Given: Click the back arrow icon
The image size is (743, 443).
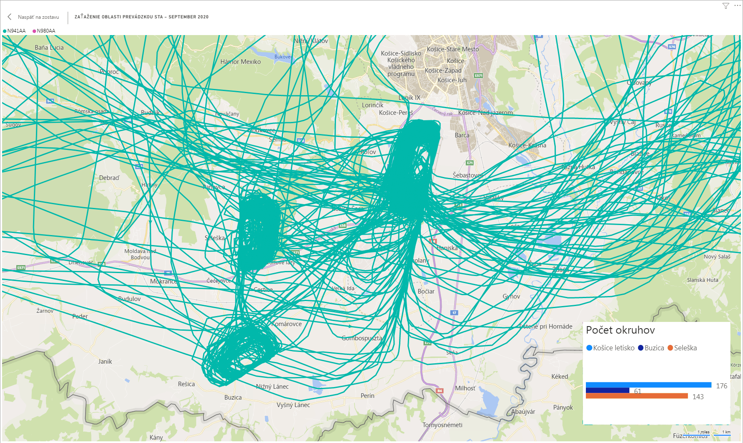Looking at the screenshot, I should (x=10, y=17).
